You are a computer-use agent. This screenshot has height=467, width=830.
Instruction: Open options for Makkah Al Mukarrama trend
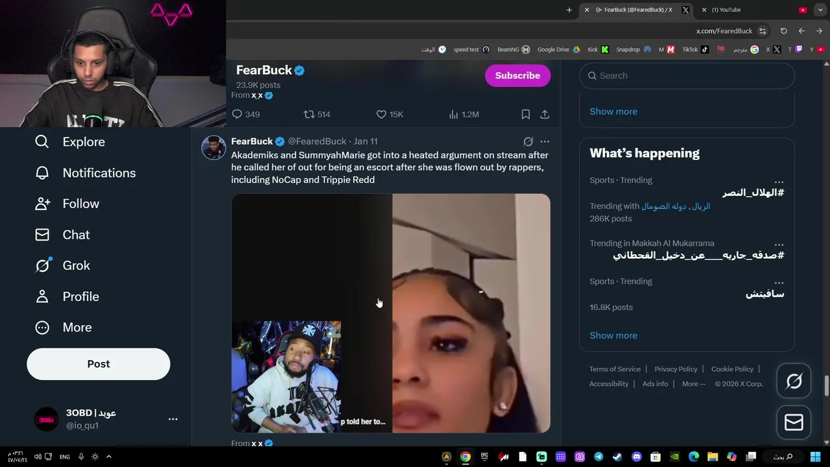pyautogui.click(x=779, y=245)
